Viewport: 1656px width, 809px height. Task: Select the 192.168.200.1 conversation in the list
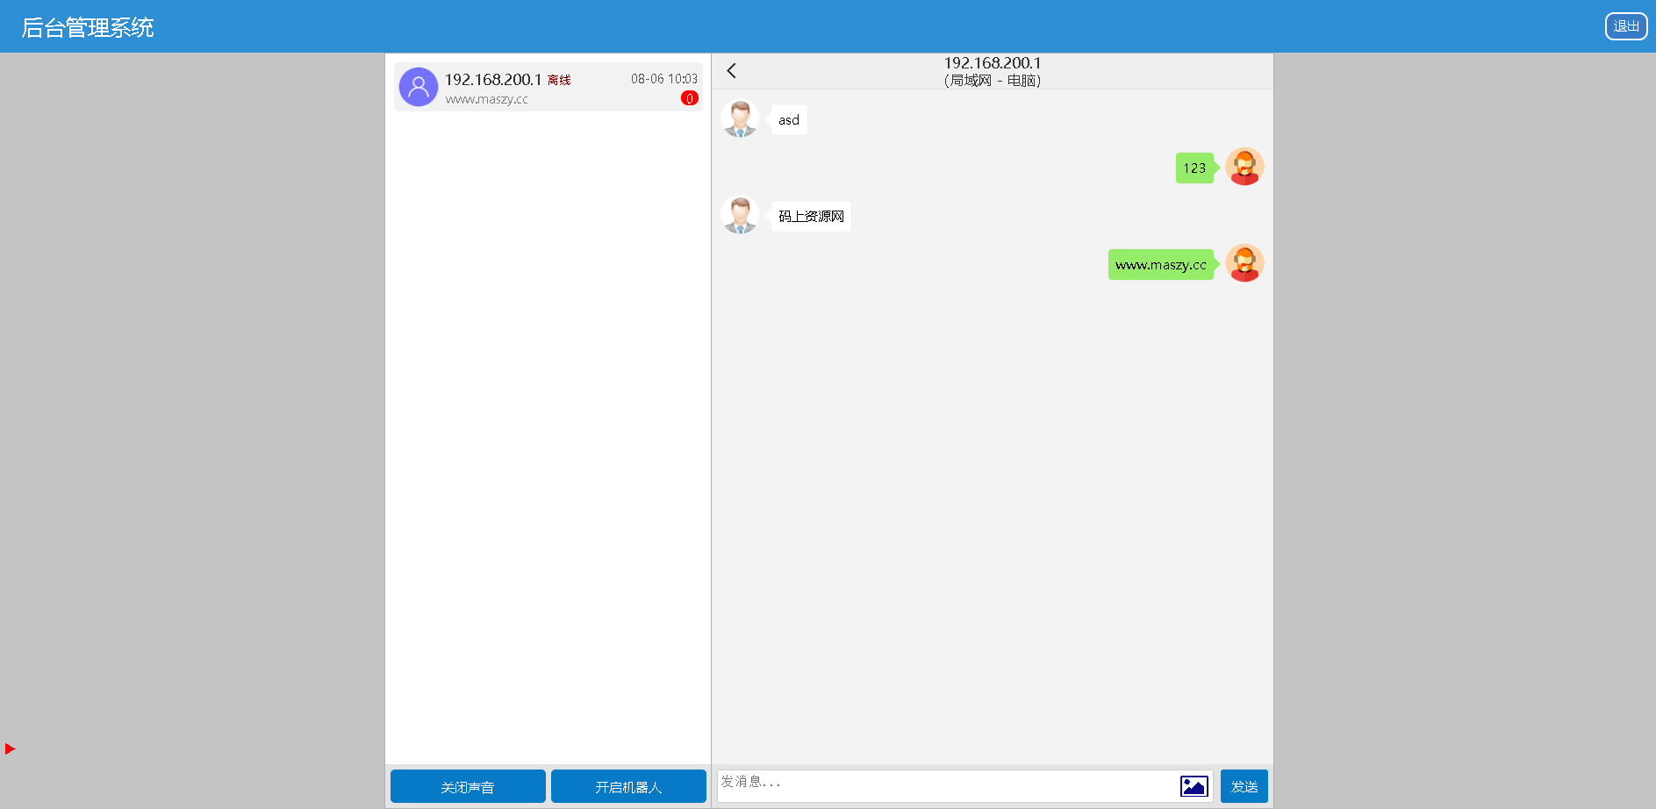(x=548, y=87)
